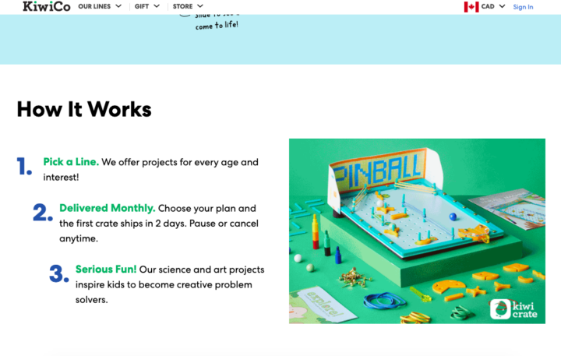This screenshot has width=561, height=356.
Task: Click 'Pause or cancel anytime' text
Action: pyautogui.click(x=159, y=231)
